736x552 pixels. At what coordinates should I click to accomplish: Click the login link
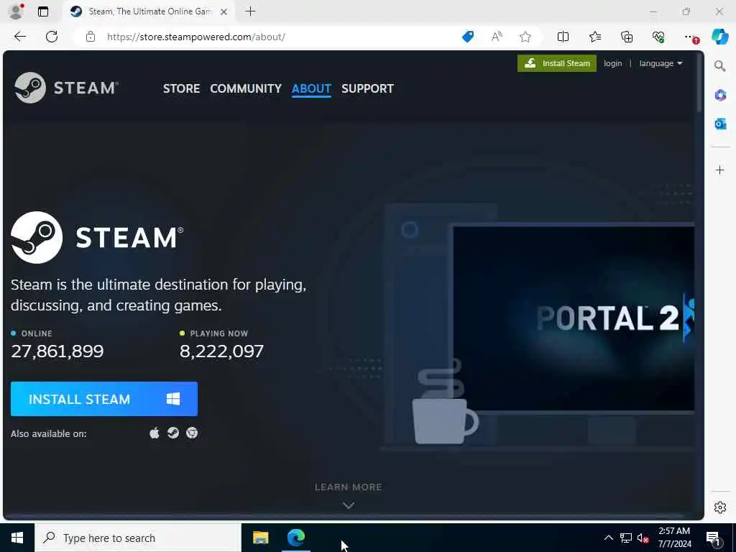[x=612, y=63]
